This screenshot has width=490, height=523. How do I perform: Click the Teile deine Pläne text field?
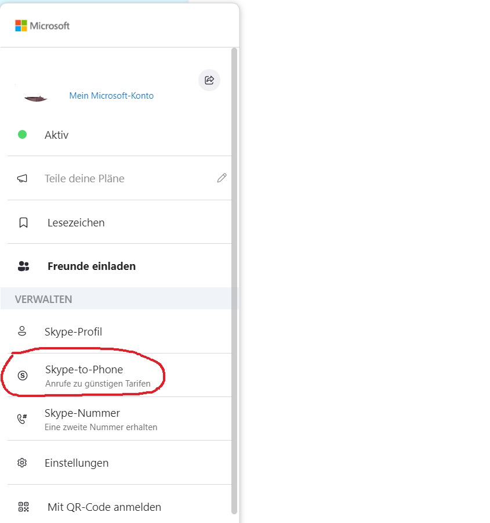(85, 179)
